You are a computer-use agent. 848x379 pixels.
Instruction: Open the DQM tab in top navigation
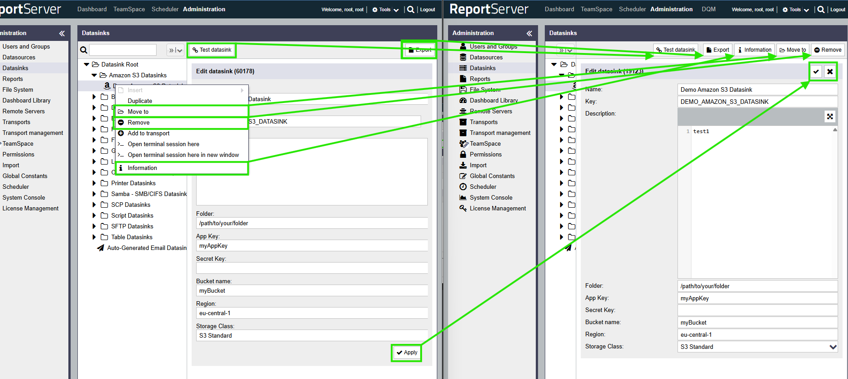pos(708,9)
